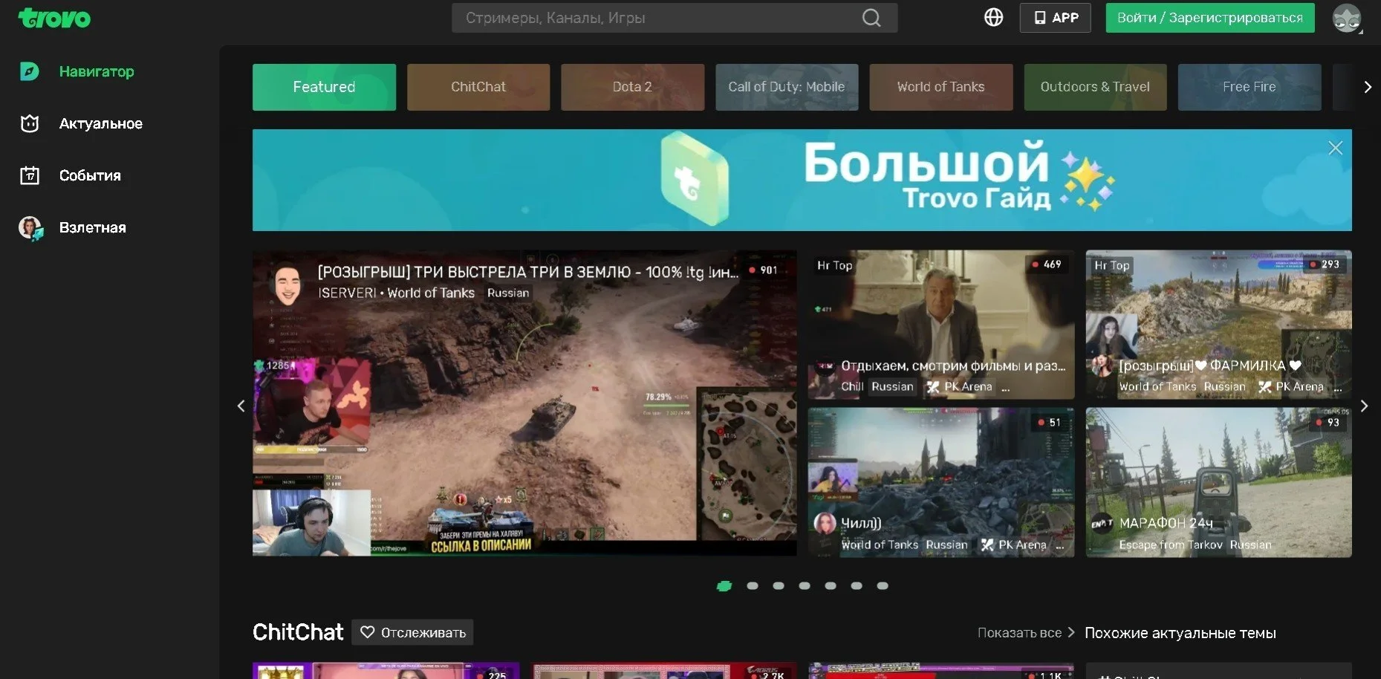Click the Актуальное sidebar icon
The height and width of the screenshot is (679, 1381).
click(x=29, y=123)
